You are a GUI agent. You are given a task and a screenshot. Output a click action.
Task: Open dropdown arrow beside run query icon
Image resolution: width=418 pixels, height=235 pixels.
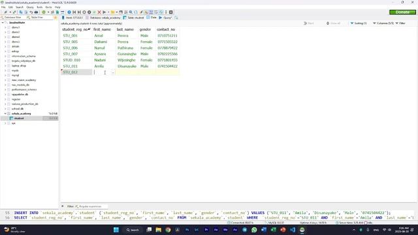tap(108, 12)
